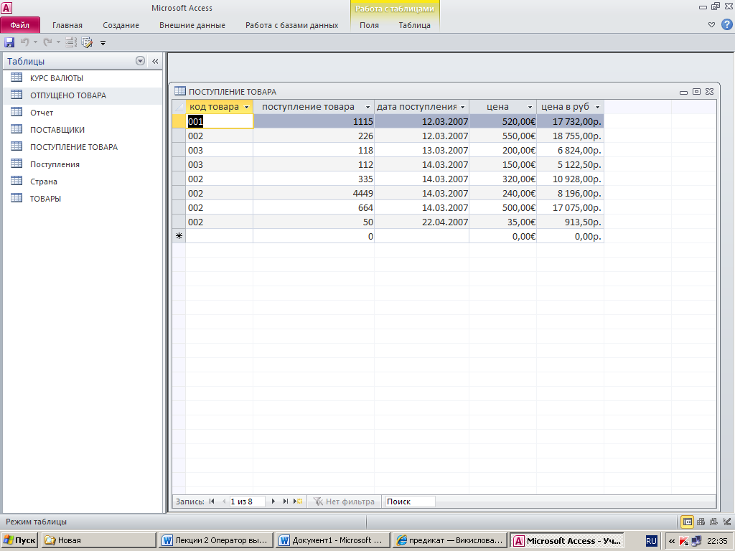Minimize the ribbon with the chevron icon
This screenshot has width=735, height=551.
[x=711, y=25]
